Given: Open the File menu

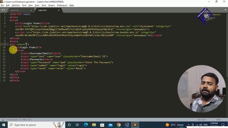Looking at the screenshot, I should coord(2,5).
